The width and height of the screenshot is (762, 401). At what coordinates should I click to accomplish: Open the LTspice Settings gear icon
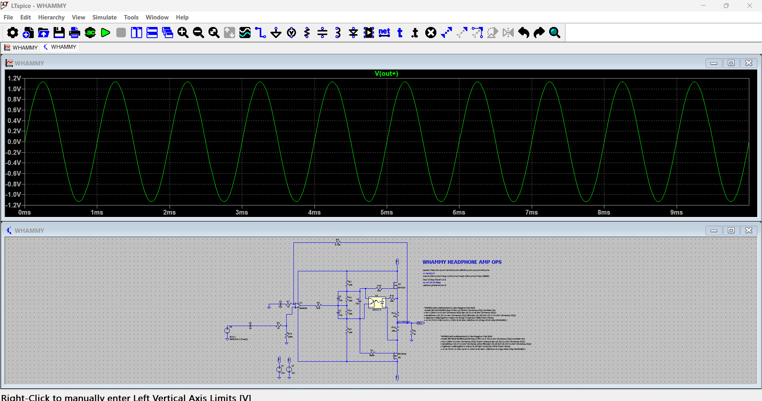12,33
